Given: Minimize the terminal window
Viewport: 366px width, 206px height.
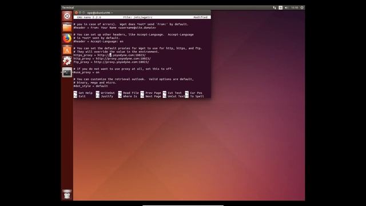Looking at the screenshot, I should [x=80, y=13].
